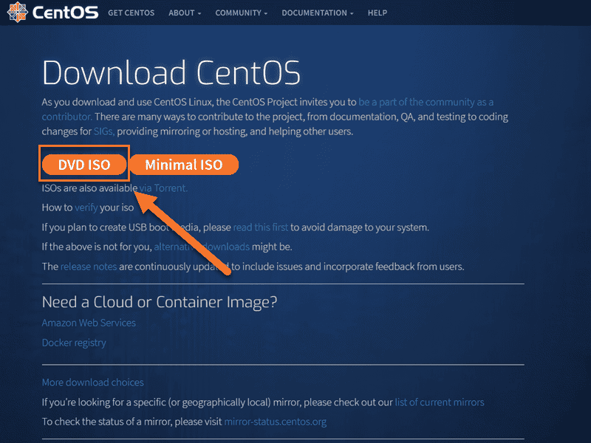Click the Minimal ISO download button
The image size is (591, 443).
tap(184, 165)
